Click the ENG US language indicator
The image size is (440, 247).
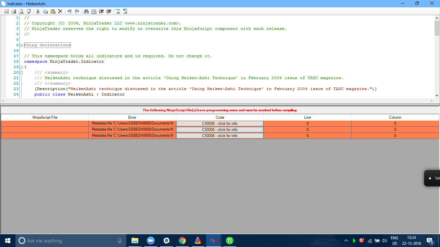coord(394,241)
